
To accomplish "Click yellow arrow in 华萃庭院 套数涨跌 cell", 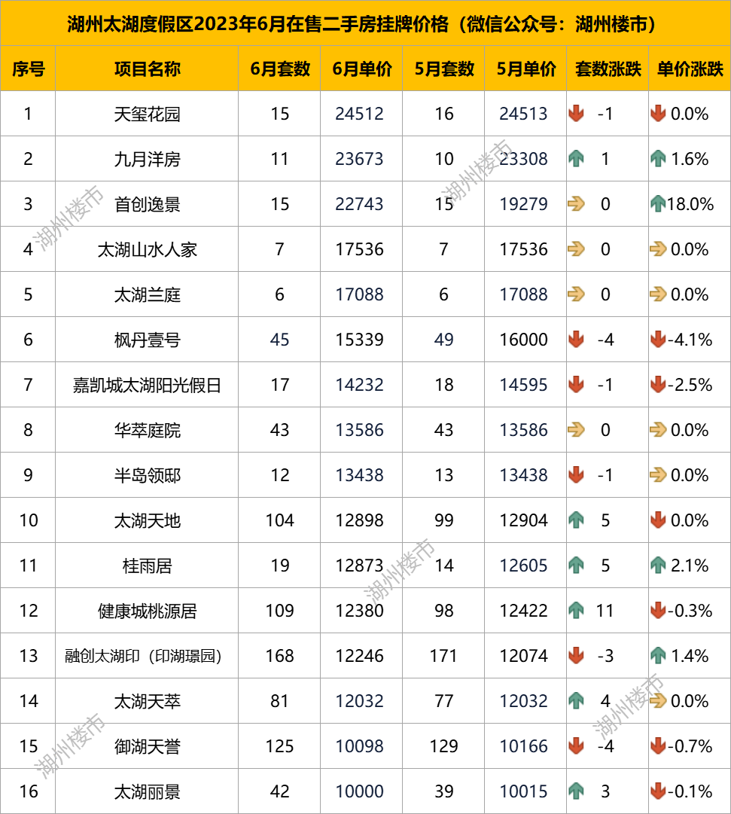I will coord(576,429).
